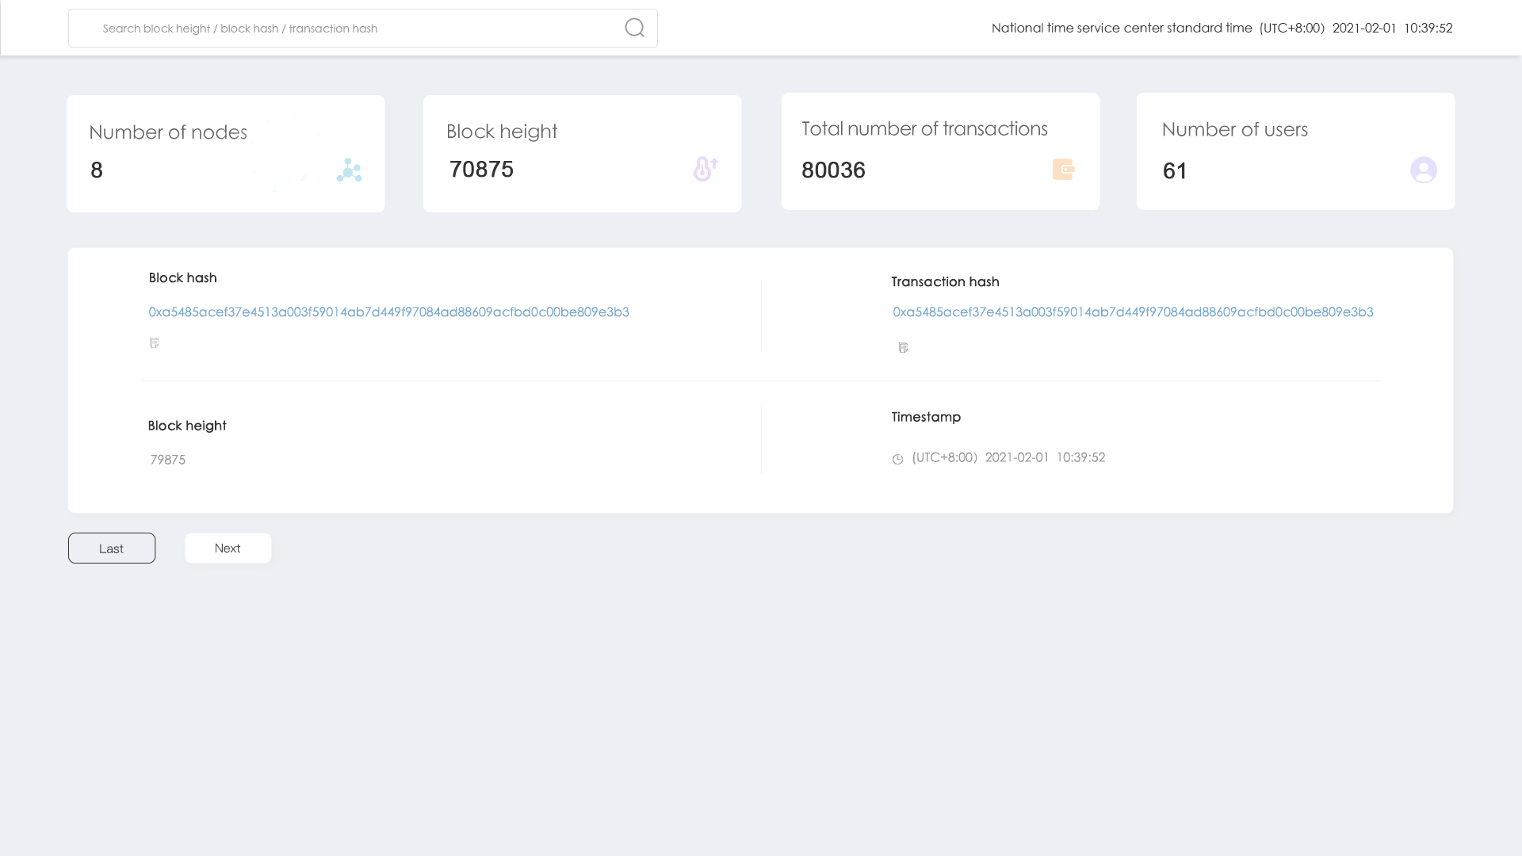This screenshot has height=856, width=1522.
Task: Focus the block/transaction search field
Action: [349, 29]
